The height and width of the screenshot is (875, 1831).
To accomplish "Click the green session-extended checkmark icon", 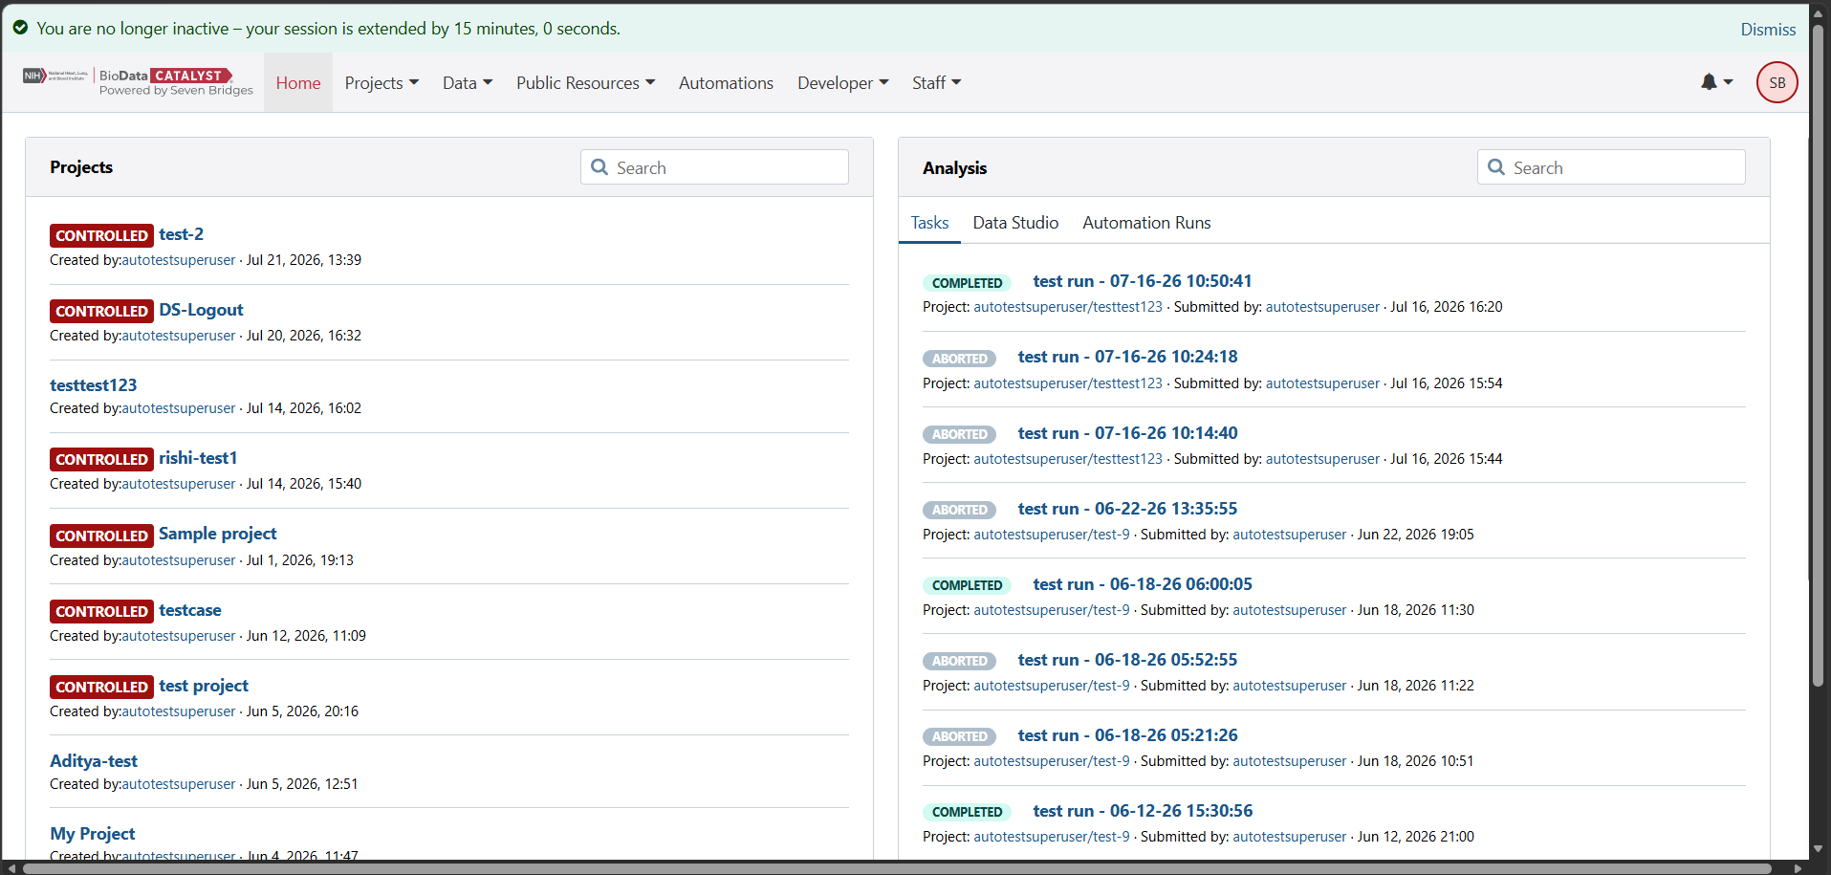I will click(20, 28).
